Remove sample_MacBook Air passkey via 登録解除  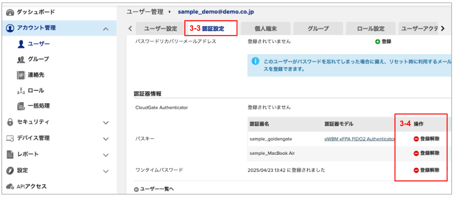click(x=426, y=153)
